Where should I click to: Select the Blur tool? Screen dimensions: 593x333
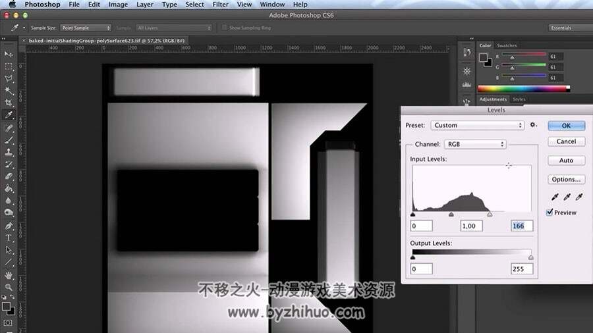point(9,201)
